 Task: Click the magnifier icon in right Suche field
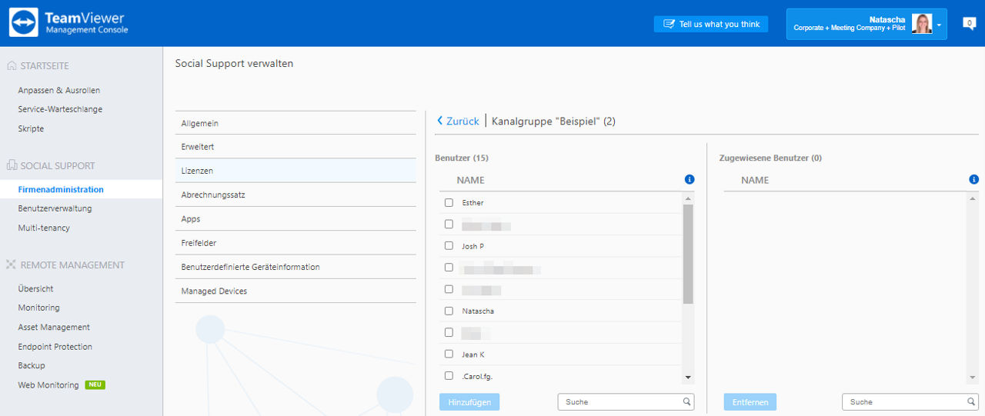pyautogui.click(x=971, y=401)
